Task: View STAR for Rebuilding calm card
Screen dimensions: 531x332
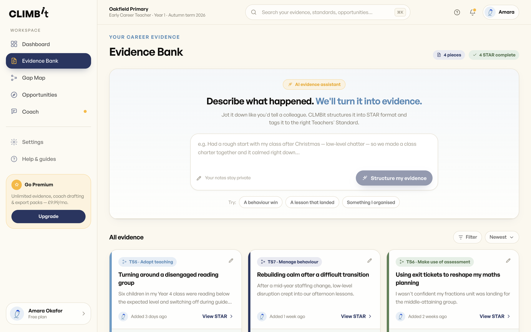Action: (356, 316)
